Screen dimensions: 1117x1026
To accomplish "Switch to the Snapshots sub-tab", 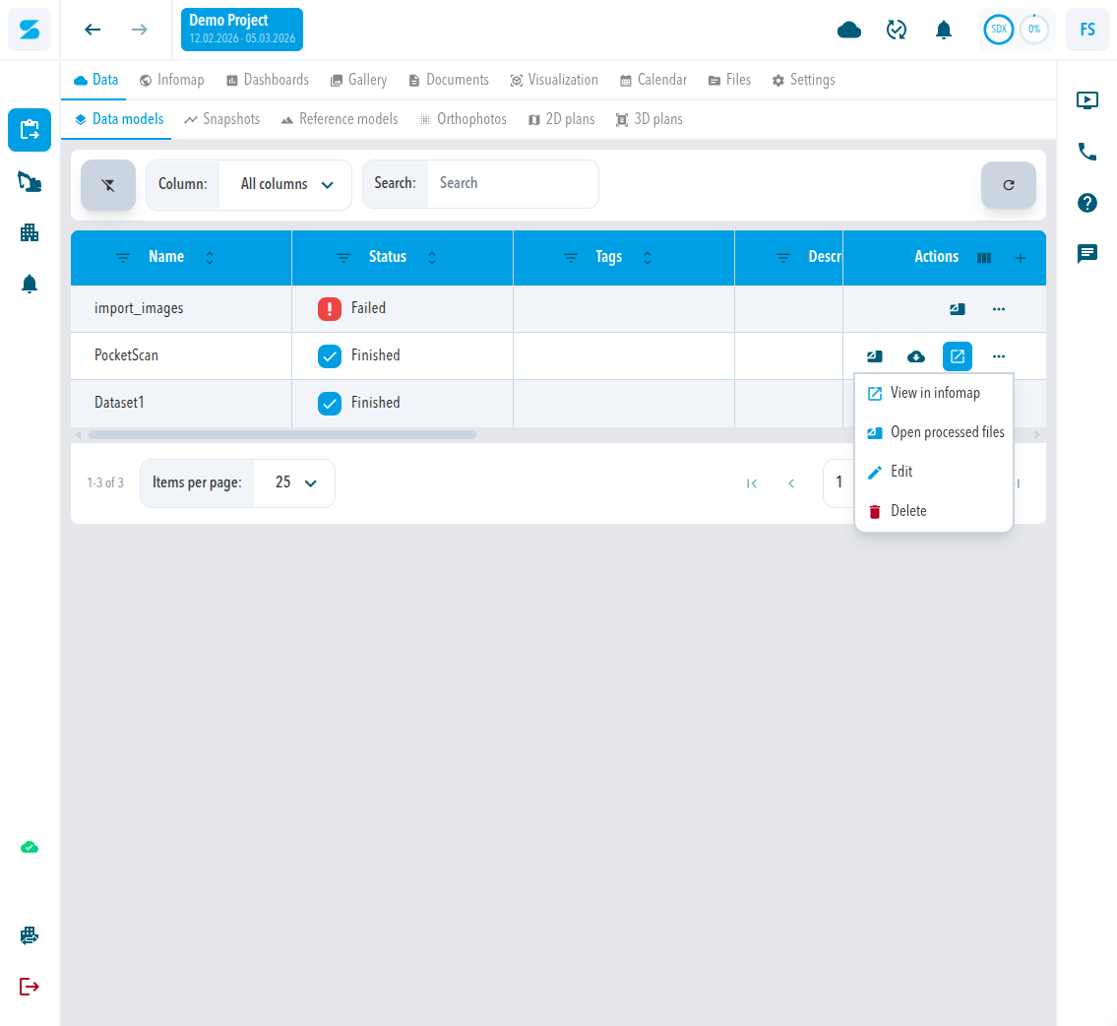I will pyautogui.click(x=222, y=119).
